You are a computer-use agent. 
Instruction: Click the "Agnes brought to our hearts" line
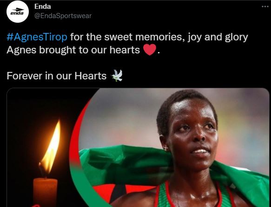pyautogui.click(x=73, y=50)
